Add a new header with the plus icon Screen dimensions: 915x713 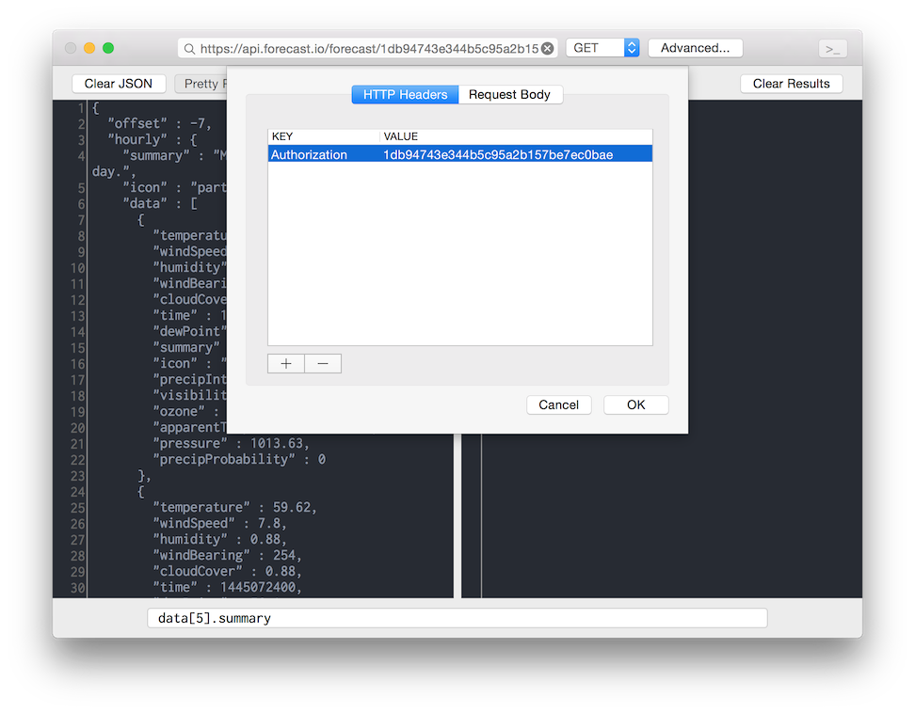(286, 363)
